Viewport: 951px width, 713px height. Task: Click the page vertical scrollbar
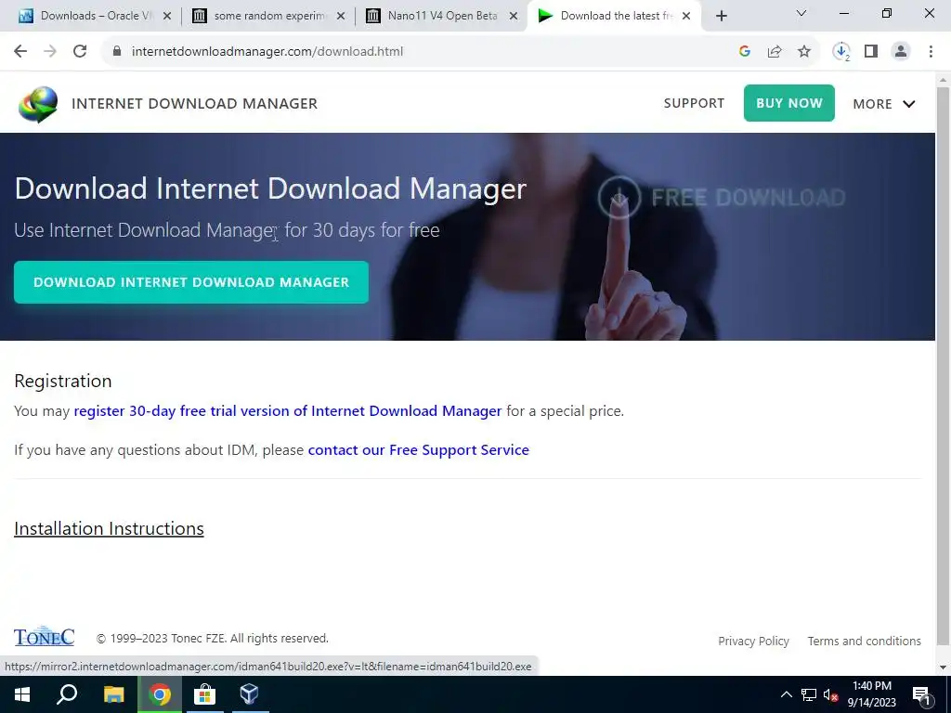click(943, 364)
